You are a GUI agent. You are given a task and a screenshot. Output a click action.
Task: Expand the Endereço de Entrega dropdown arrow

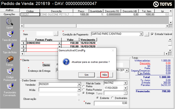[127, 70]
